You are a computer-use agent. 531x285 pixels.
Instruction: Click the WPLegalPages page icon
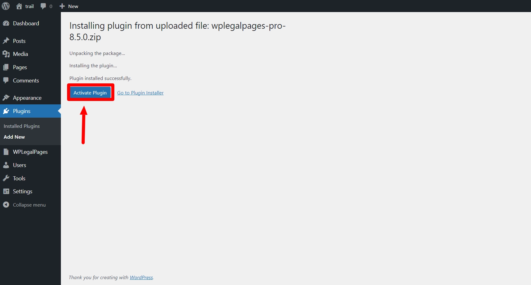(6, 152)
